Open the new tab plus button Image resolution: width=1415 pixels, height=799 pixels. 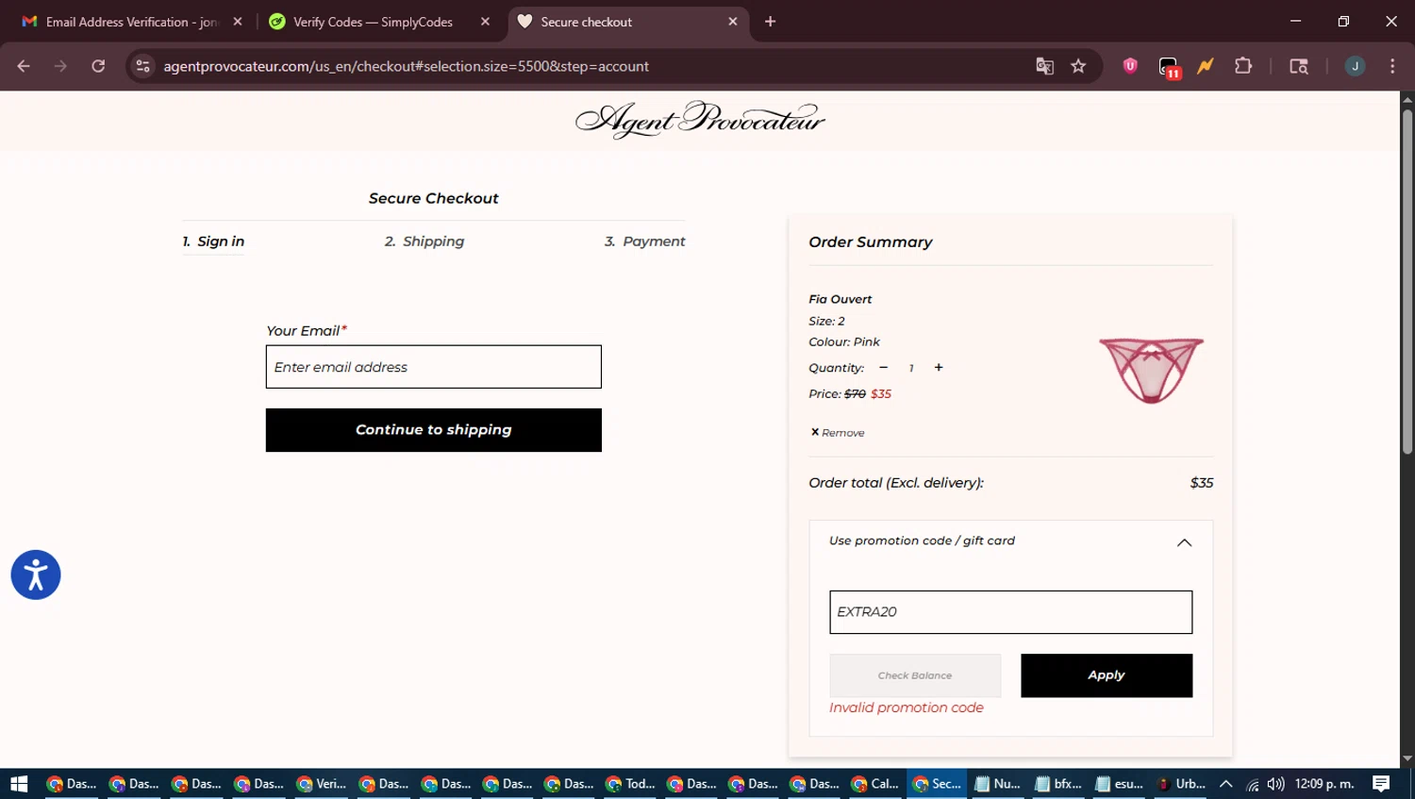click(x=770, y=22)
